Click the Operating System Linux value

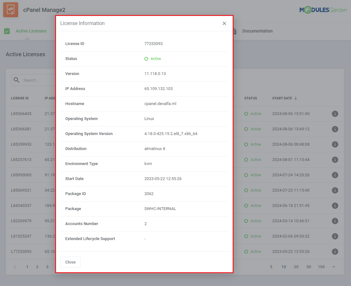[x=149, y=119]
